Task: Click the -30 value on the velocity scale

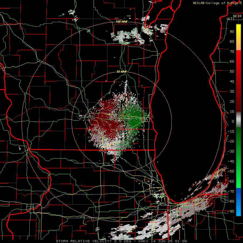Action: [x=231, y=151]
